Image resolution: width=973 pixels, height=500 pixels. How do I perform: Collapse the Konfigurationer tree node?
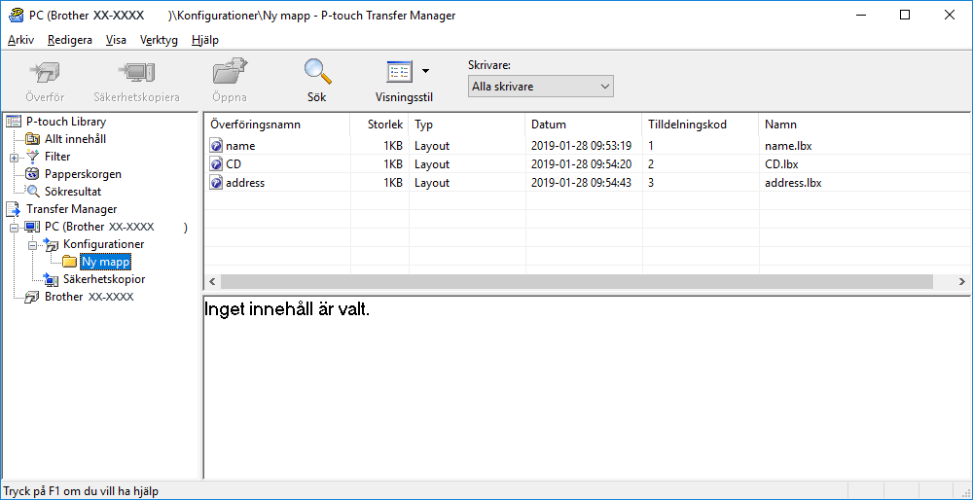(32, 244)
